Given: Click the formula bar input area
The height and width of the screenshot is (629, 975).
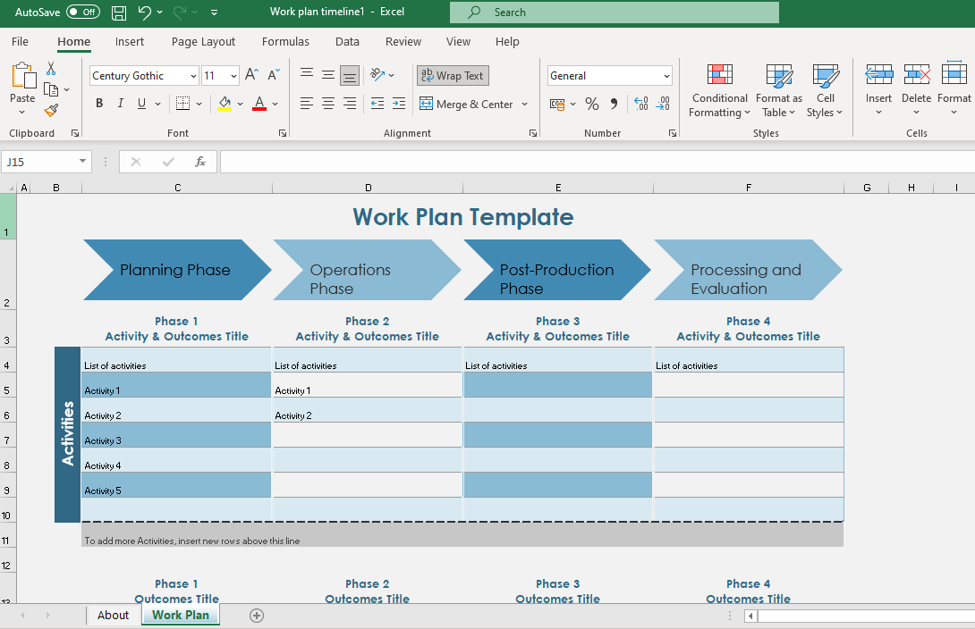Looking at the screenshot, I should (597, 162).
